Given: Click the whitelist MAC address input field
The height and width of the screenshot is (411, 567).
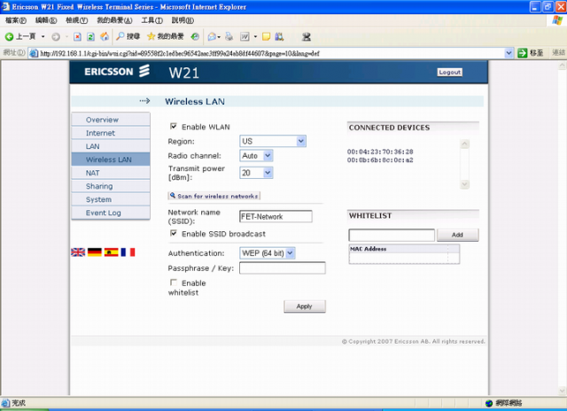Looking at the screenshot, I should click(x=392, y=235).
